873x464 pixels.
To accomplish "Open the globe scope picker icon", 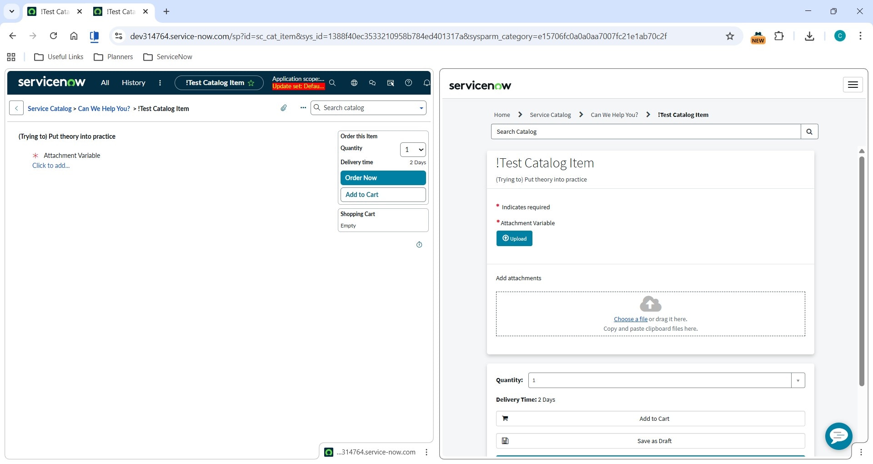I will (354, 83).
